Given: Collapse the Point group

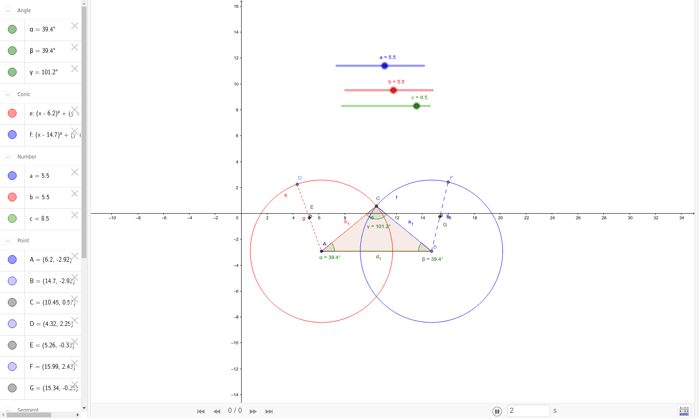Looking at the screenshot, I should coord(7,241).
